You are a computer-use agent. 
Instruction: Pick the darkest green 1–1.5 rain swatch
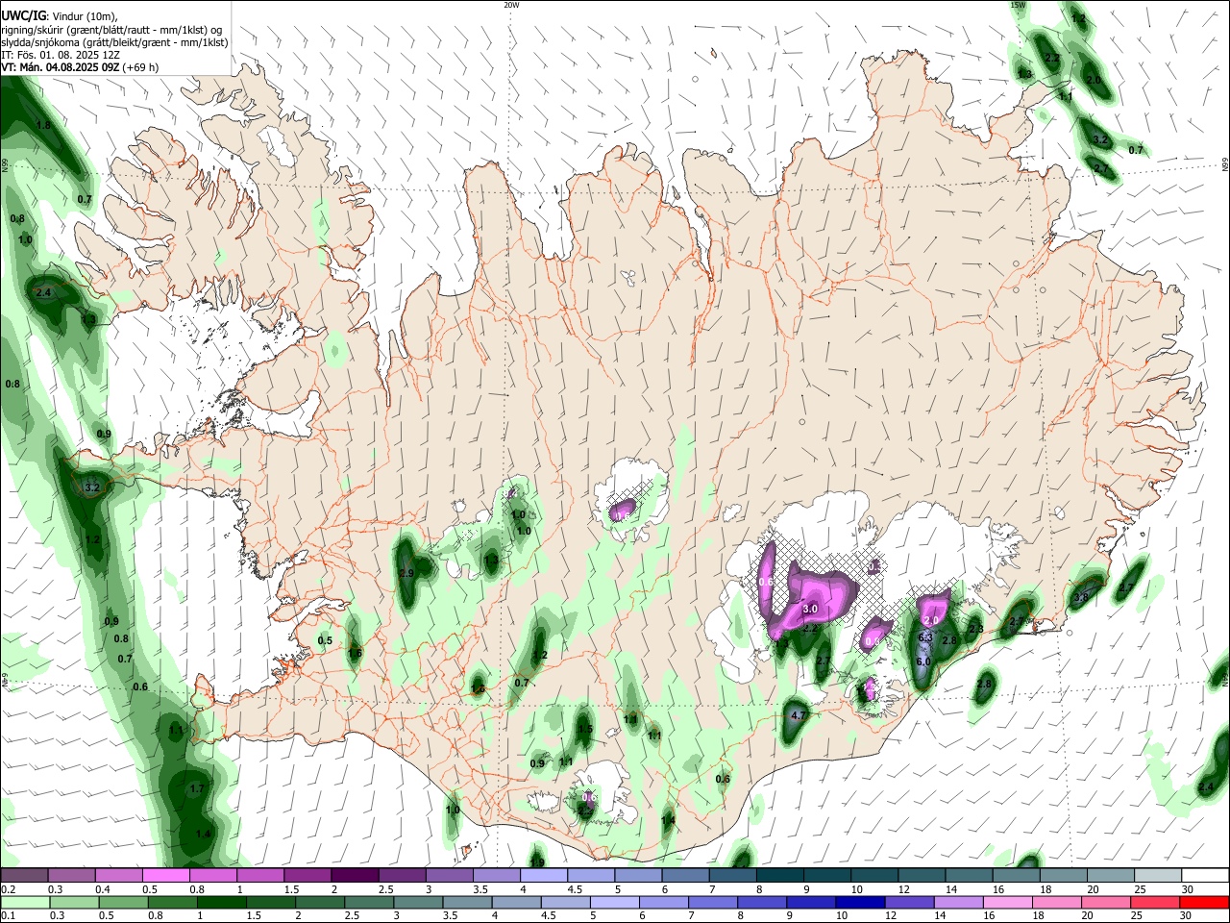coord(222,902)
